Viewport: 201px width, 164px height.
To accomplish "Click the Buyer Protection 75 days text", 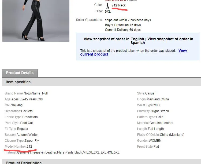I will pyautogui.click(x=123, y=25).
